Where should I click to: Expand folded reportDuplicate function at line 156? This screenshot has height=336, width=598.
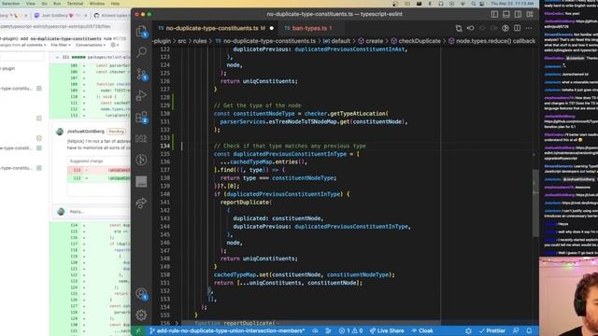tap(177, 323)
